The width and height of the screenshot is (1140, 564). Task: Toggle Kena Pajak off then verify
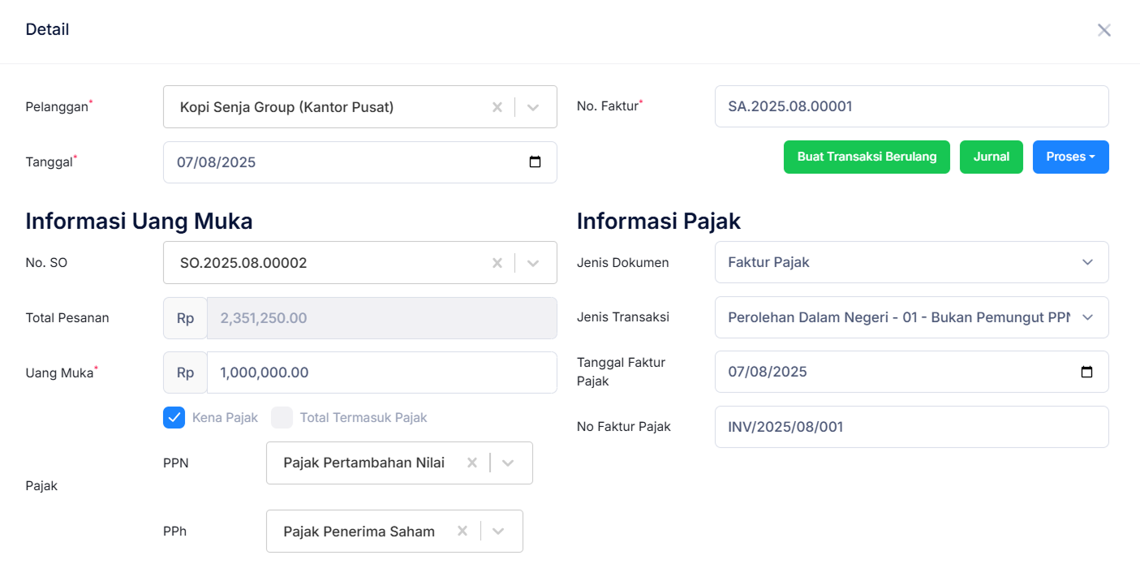[x=174, y=417]
